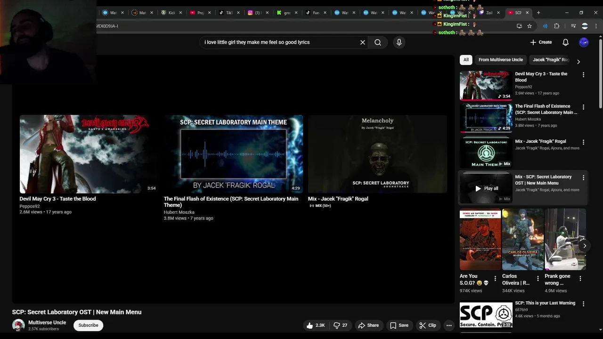The height and width of the screenshot is (339, 603).
Task: Open options for The Final Flash sidebar video
Action: tap(583, 107)
